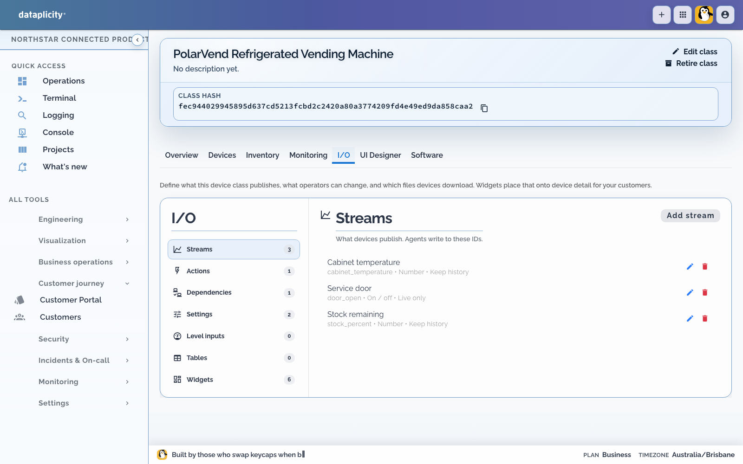
Task: Open the user account menu
Action: (x=725, y=15)
